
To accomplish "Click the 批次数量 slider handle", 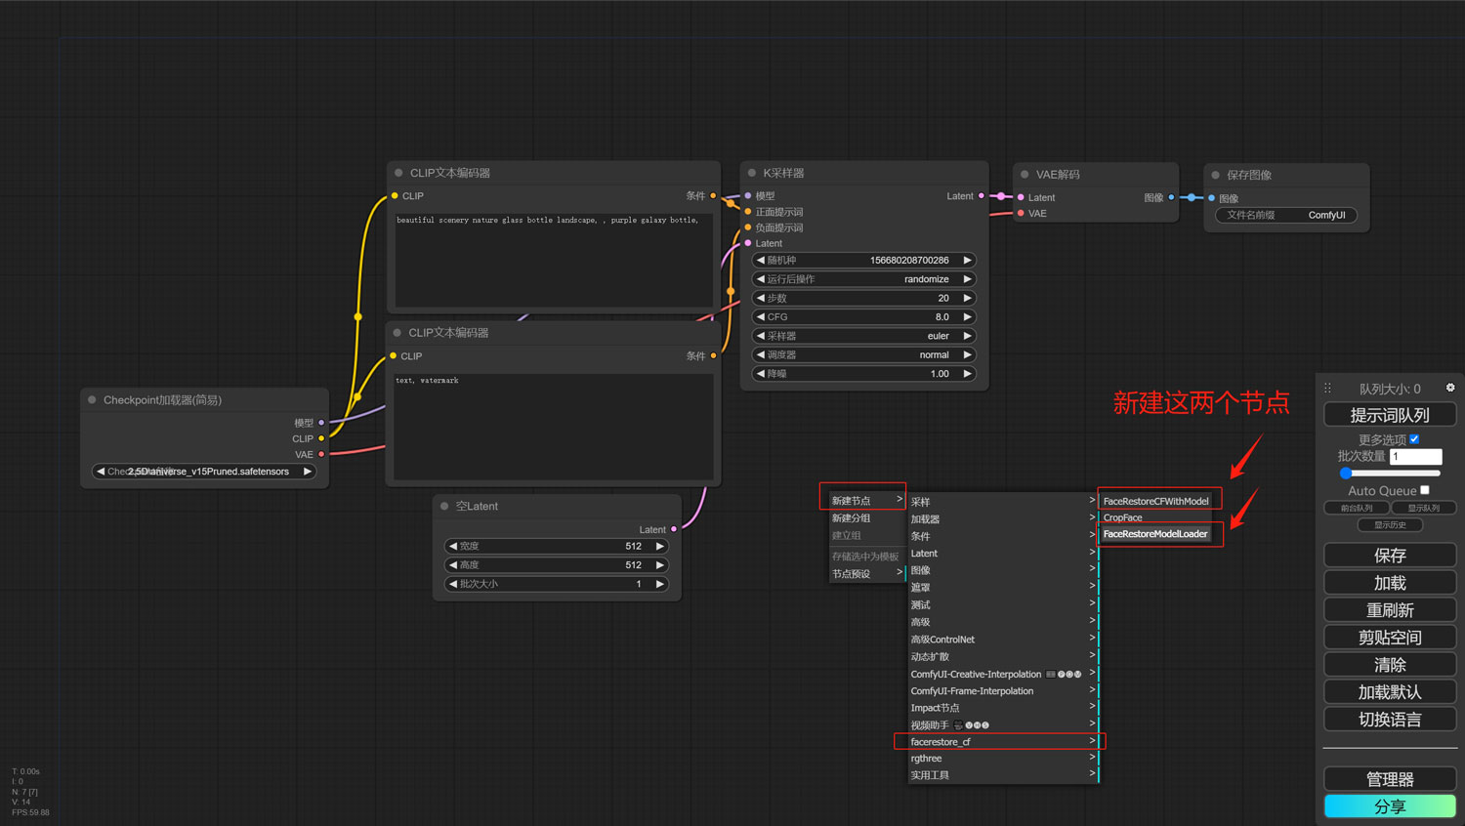I will pyautogui.click(x=1346, y=473).
